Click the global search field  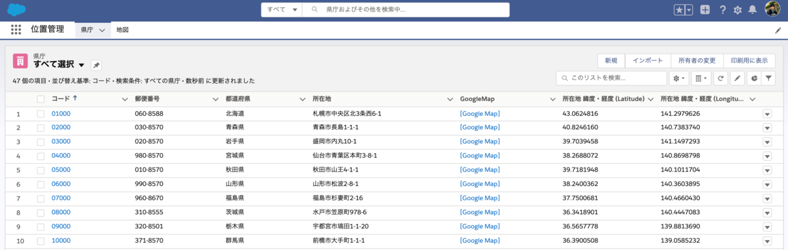[406, 10]
